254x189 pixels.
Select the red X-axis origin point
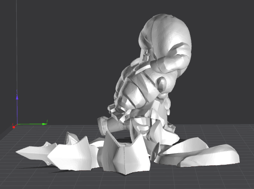pos(14,127)
